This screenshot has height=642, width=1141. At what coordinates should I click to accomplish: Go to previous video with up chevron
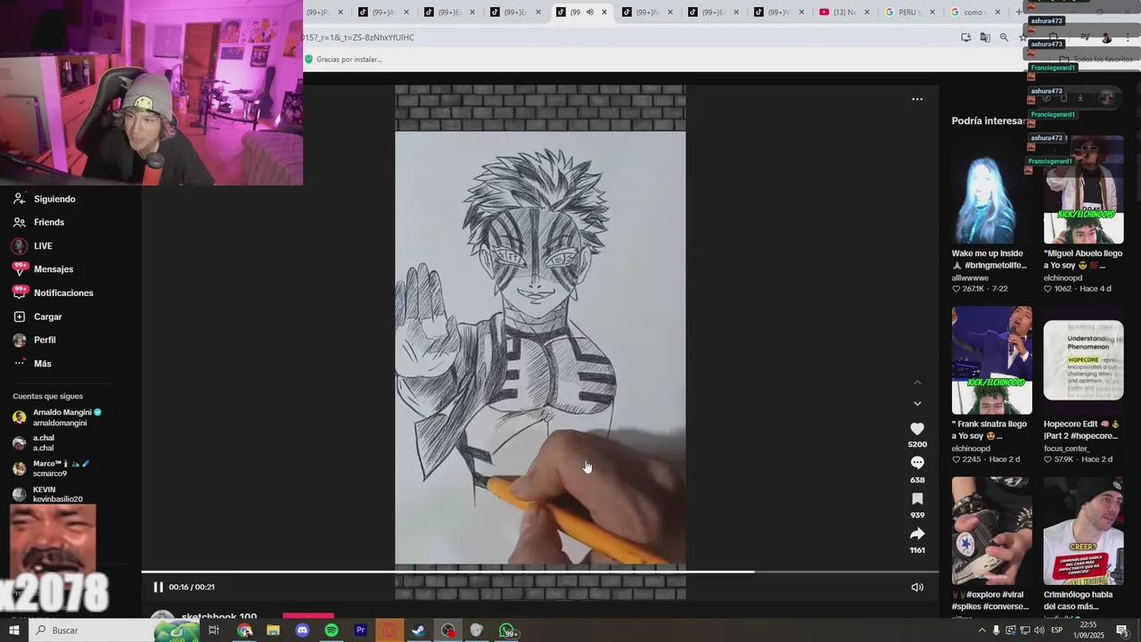click(917, 383)
